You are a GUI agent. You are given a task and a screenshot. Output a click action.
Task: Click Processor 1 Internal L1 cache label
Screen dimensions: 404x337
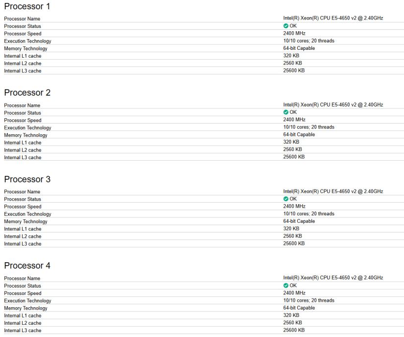click(x=23, y=56)
